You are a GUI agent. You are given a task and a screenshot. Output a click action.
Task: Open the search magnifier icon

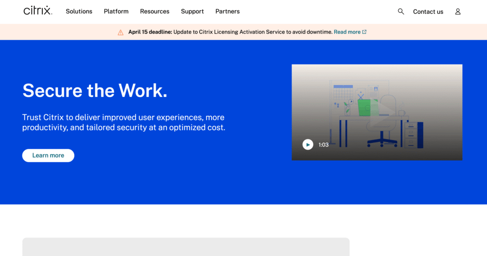click(401, 11)
